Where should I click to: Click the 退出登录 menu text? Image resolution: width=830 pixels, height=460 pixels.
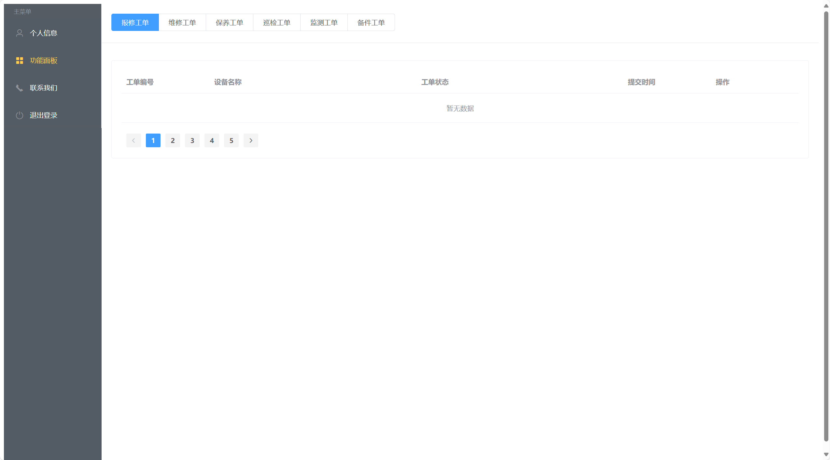point(43,115)
